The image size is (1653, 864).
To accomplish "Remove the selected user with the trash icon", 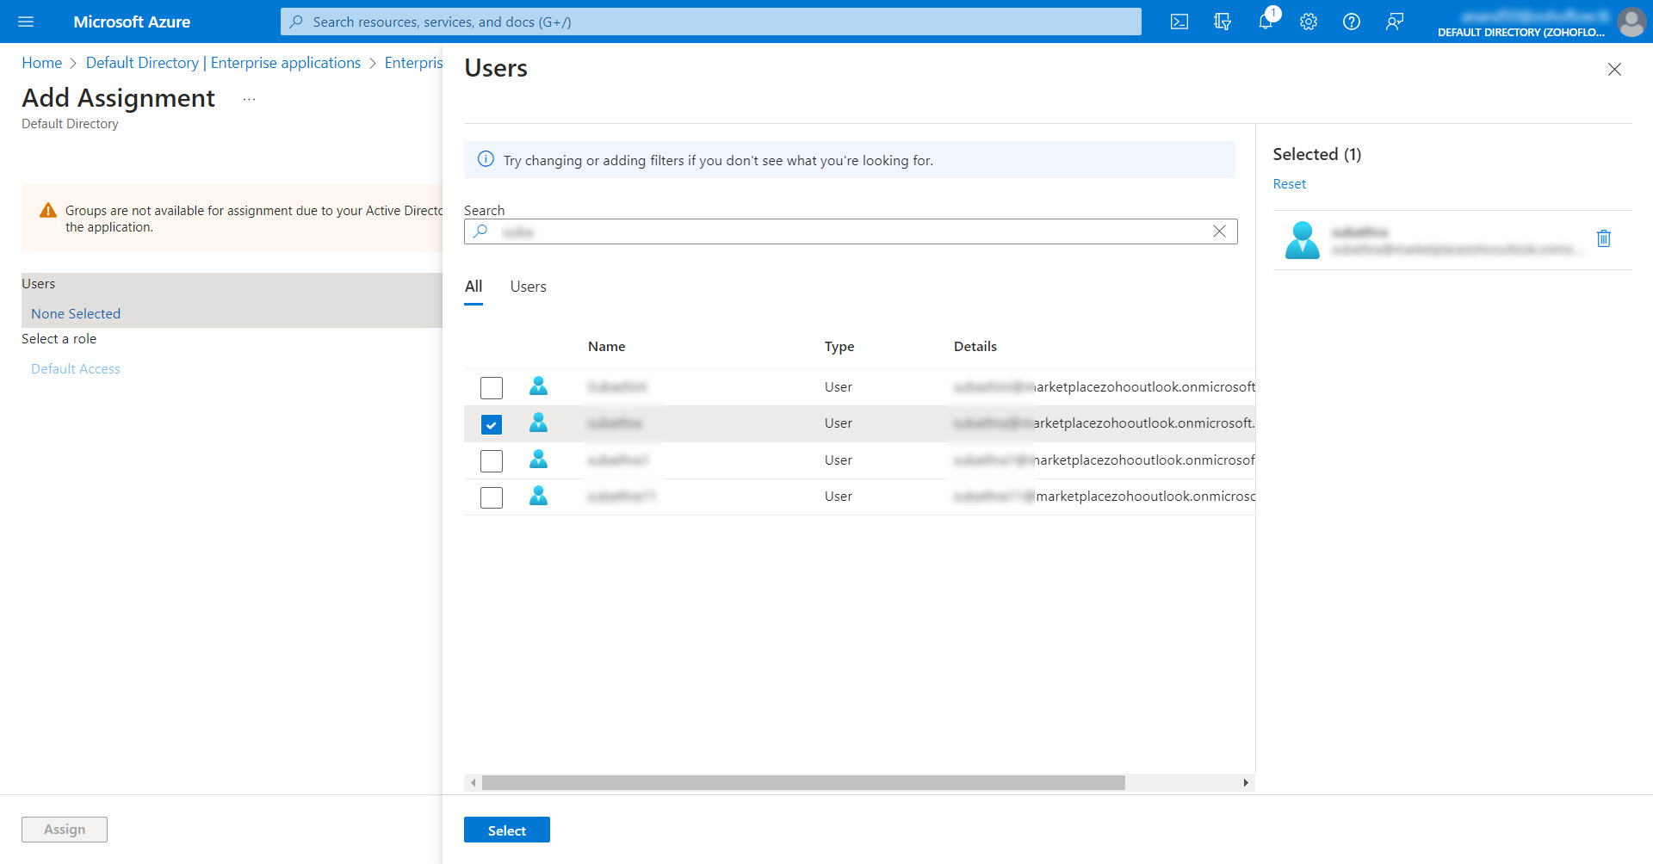I will point(1604,238).
